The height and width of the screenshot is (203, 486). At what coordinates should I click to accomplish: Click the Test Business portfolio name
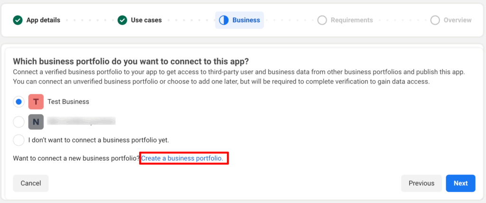[68, 102]
